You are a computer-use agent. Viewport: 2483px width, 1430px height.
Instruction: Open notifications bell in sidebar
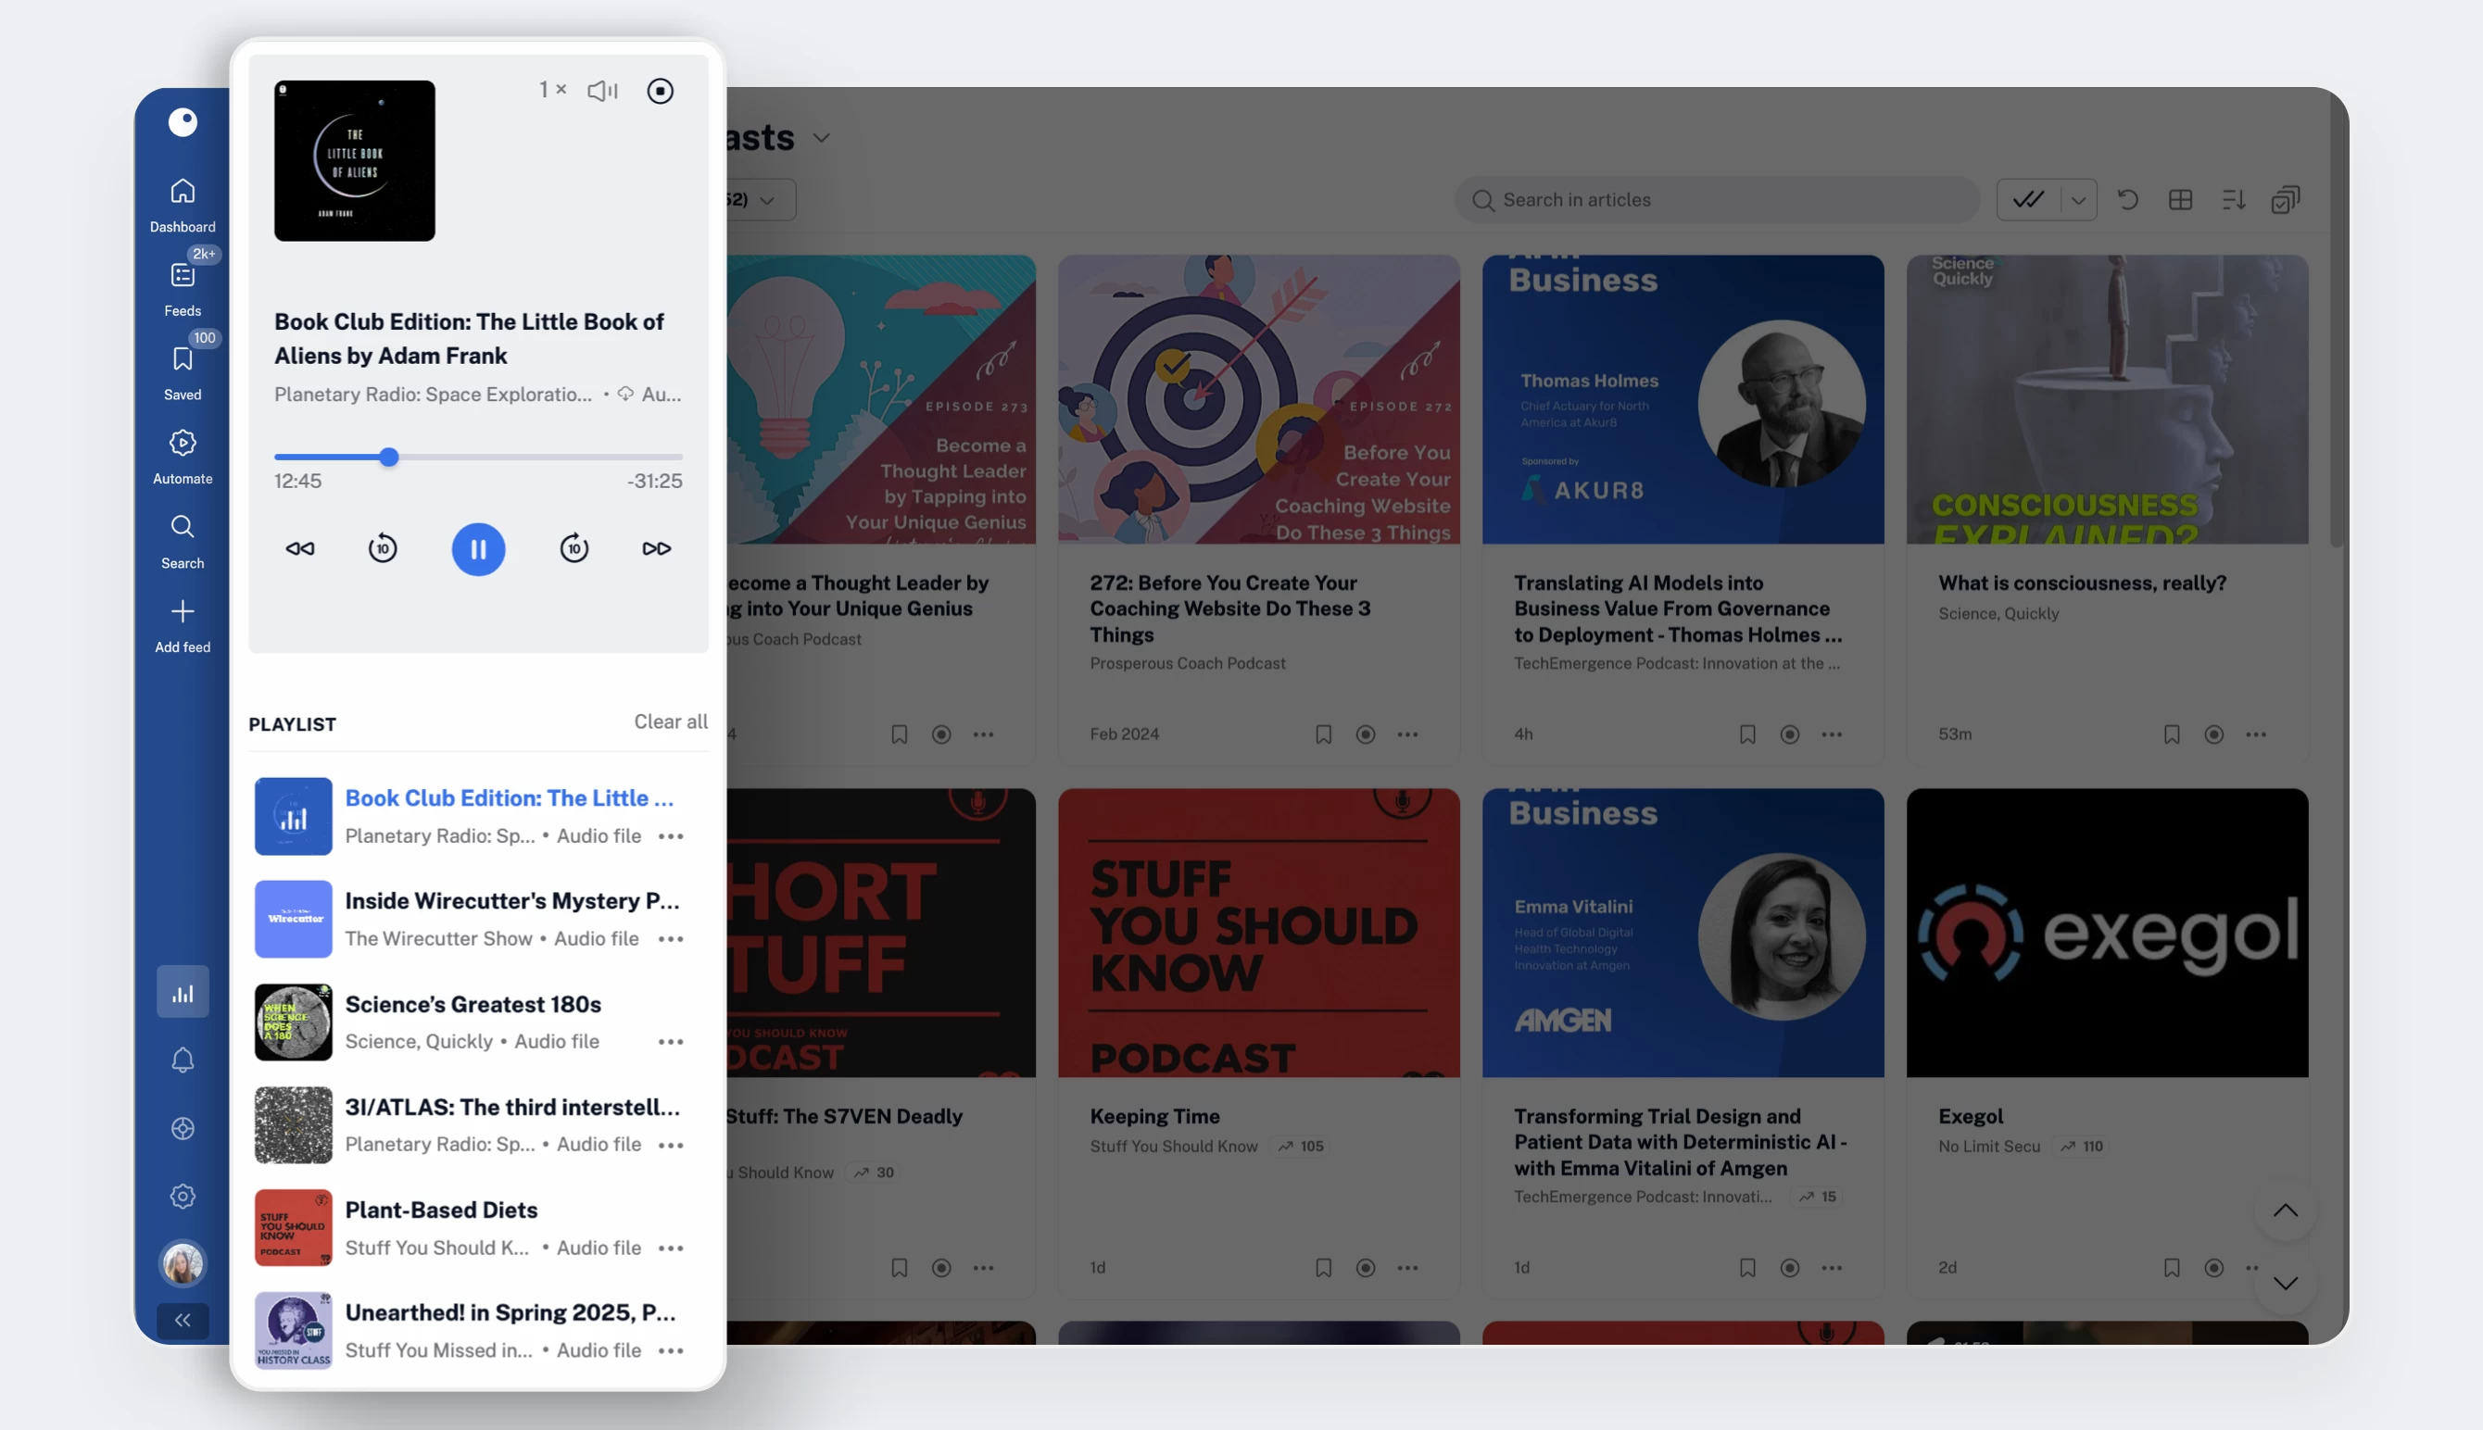[x=183, y=1060]
